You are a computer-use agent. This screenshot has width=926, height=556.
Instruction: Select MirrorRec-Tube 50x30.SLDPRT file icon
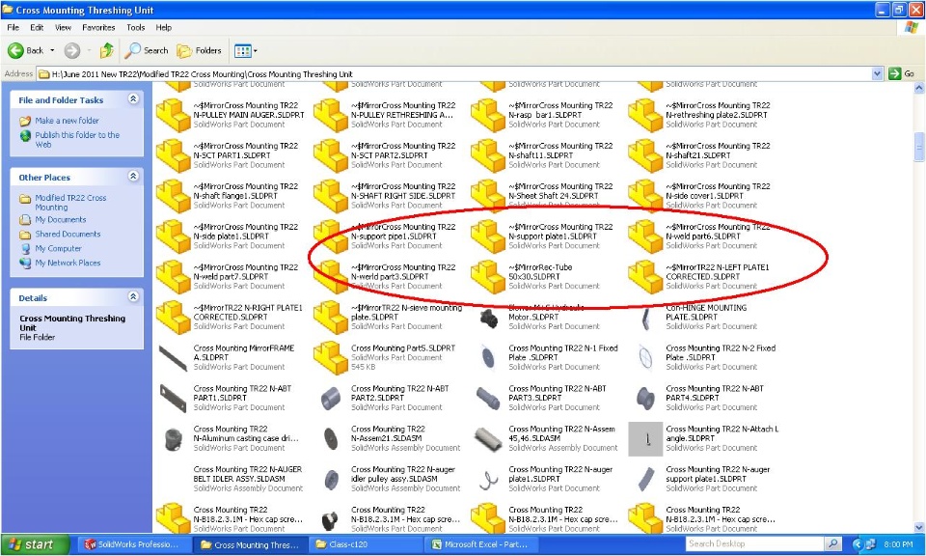[x=488, y=276]
